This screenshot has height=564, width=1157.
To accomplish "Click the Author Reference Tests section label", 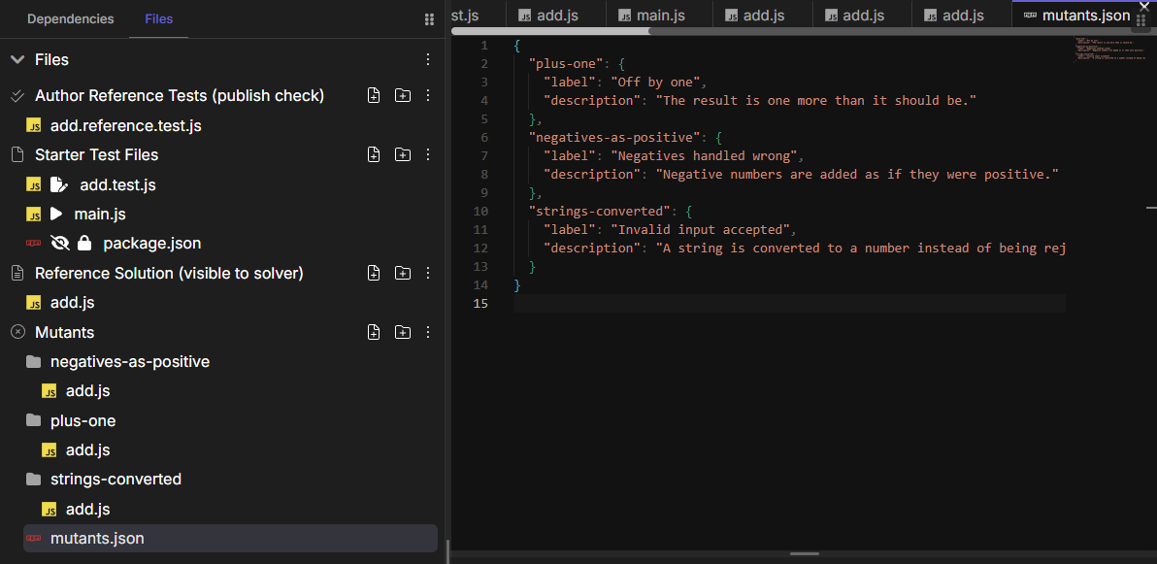I will (x=180, y=96).
